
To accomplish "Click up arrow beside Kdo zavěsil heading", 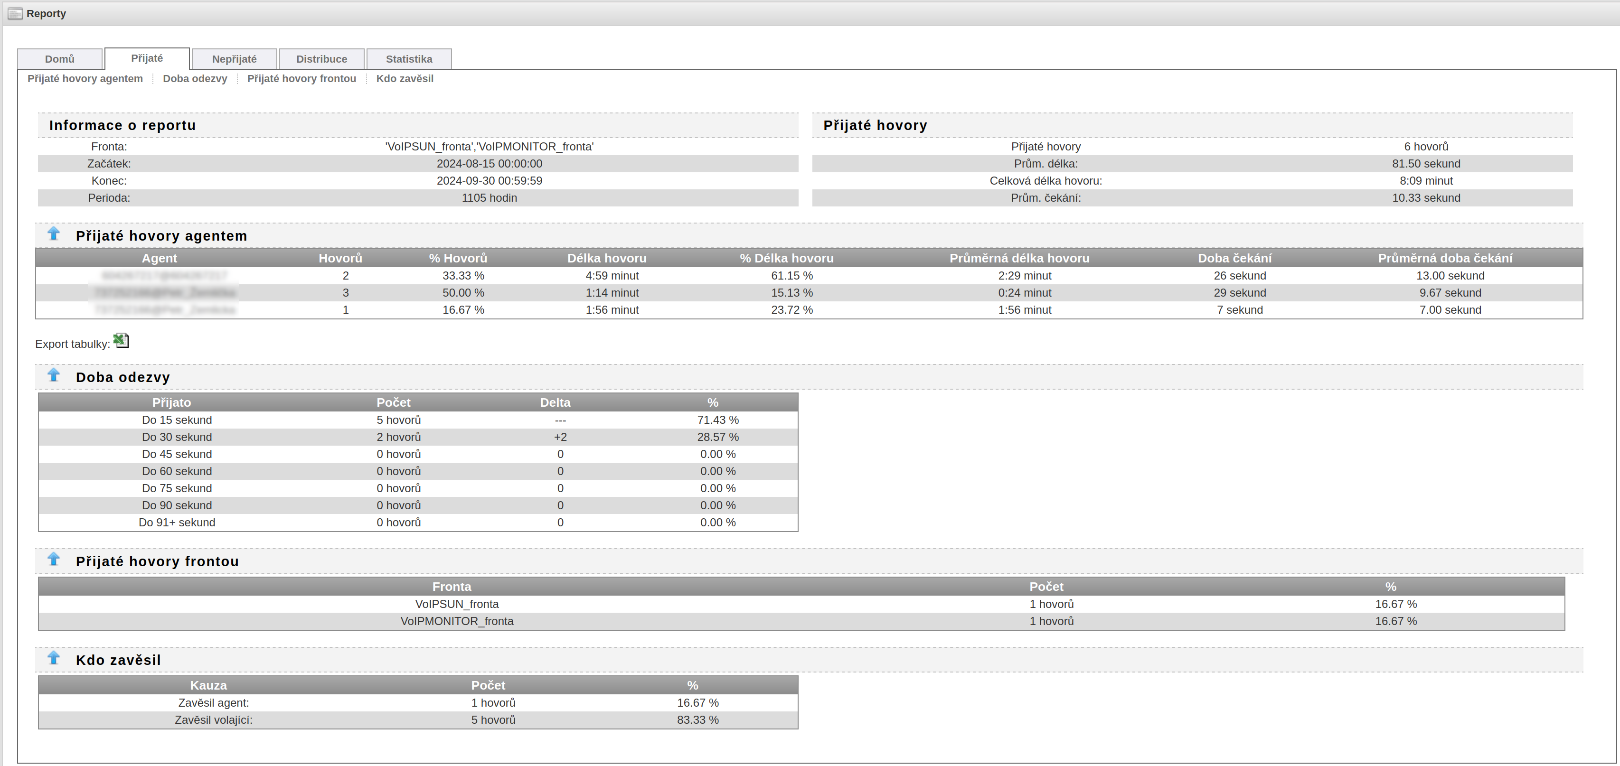I will coord(54,658).
